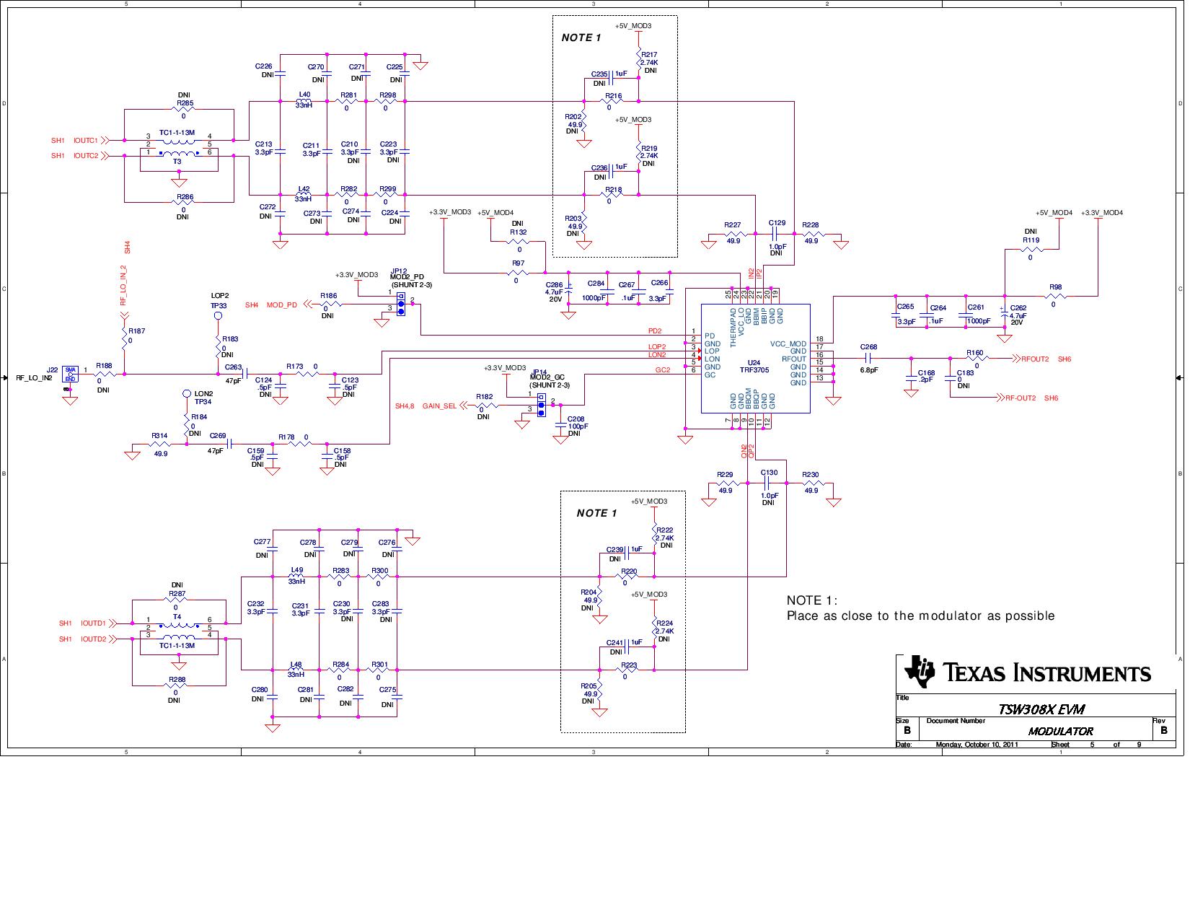Click the L40 33nH inductor symbol

tap(304, 101)
